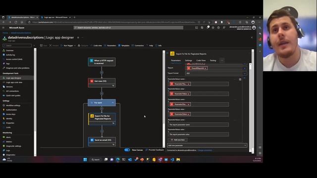Open Parameters from the designer toolbar
This screenshot has width=317, height=178.
click(x=110, y=45)
